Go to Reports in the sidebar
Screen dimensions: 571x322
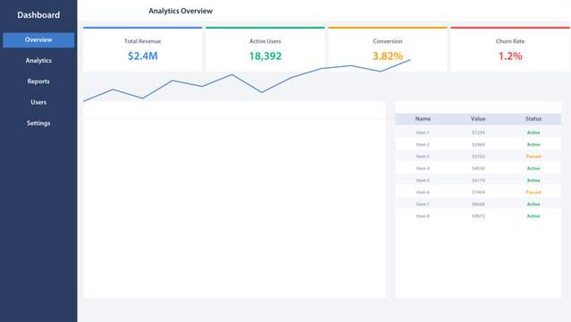[x=38, y=81]
